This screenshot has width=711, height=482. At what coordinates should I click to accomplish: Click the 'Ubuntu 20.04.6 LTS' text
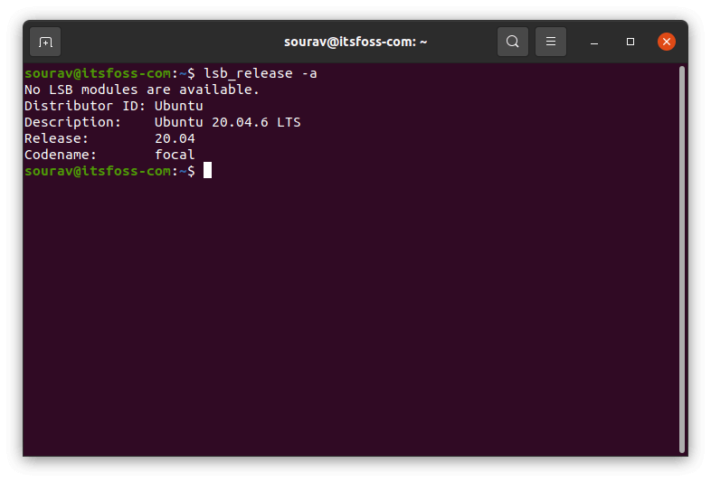point(228,122)
